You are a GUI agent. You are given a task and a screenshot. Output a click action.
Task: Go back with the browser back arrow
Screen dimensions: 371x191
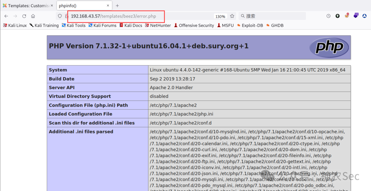(6, 16)
